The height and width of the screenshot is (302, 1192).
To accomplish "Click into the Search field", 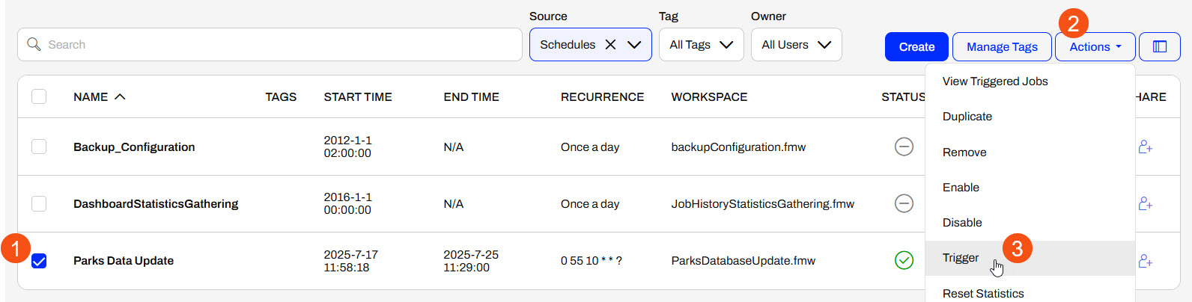I will [x=270, y=45].
